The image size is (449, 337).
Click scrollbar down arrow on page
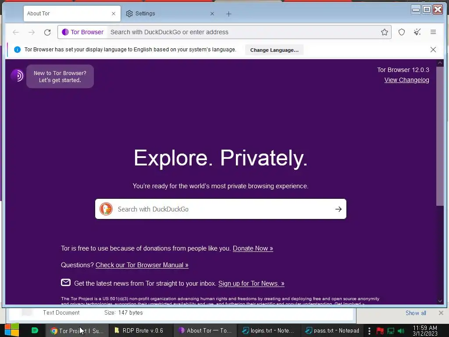[x=440, y=301]
